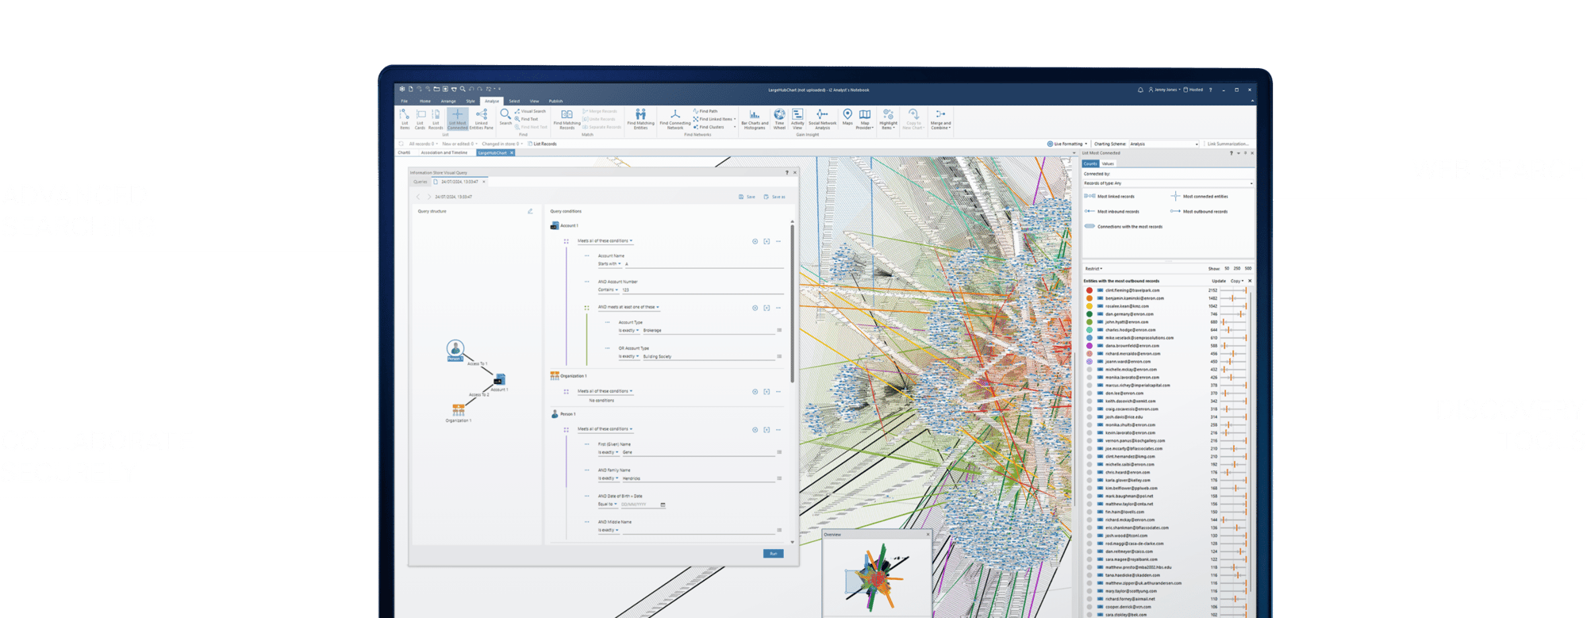Switch to the Style ribbon tab
1587x618 pixels.
(471, 101)
